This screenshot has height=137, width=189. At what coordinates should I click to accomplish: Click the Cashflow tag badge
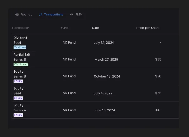coord(20,47)
